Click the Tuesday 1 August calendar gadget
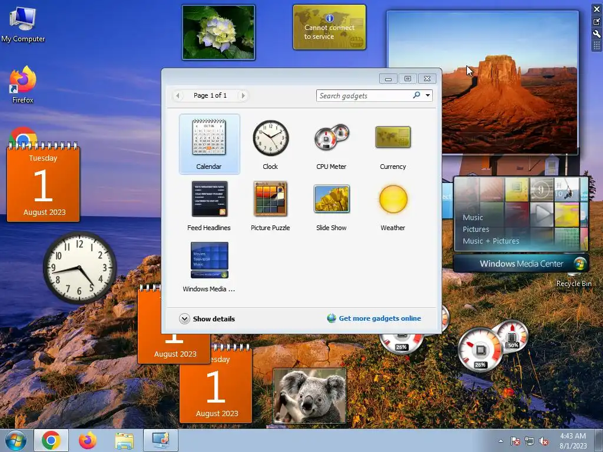603x452 pixels. pos(43,182)
